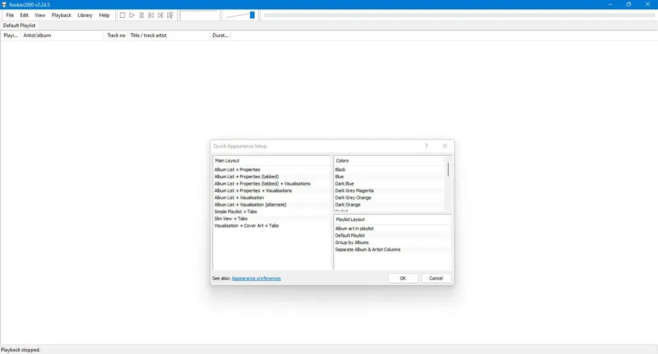Viewport: 658px width, 354px height.
Task: Open the Appearance preferences link
Action: [256, 278]
